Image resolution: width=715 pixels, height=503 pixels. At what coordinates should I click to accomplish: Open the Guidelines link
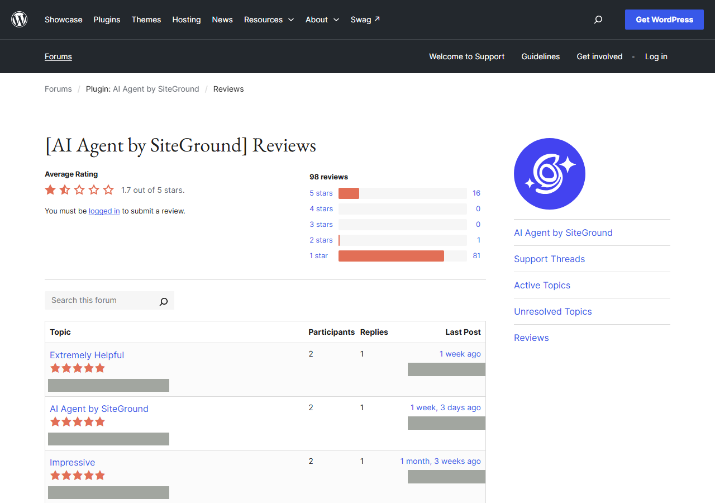click(541, 56)
